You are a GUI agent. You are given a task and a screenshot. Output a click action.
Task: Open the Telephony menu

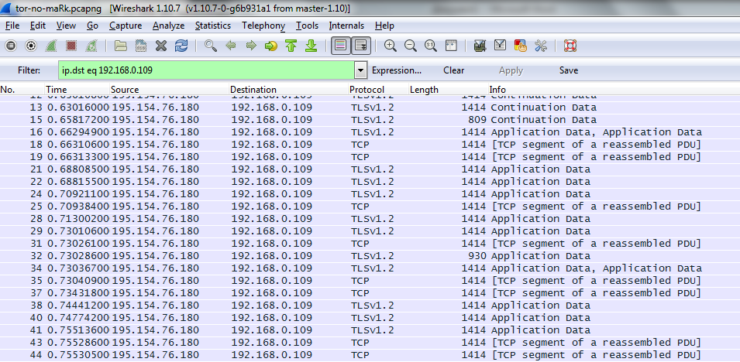pos(263,26)
